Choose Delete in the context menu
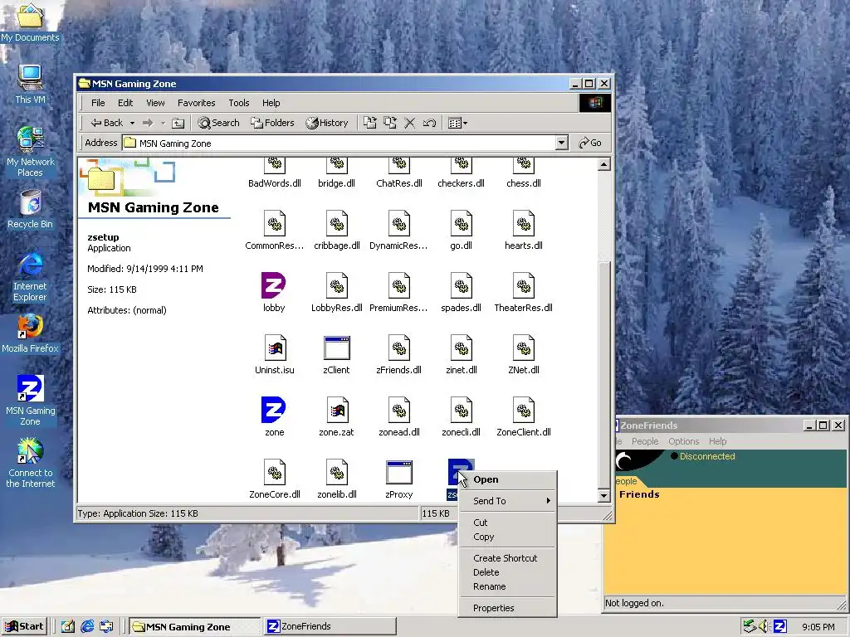Image resolution: width=850 pixels, height=637 pixels. click(507, 572)
